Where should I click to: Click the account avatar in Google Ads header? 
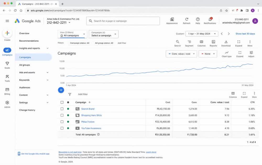point(255,21)
